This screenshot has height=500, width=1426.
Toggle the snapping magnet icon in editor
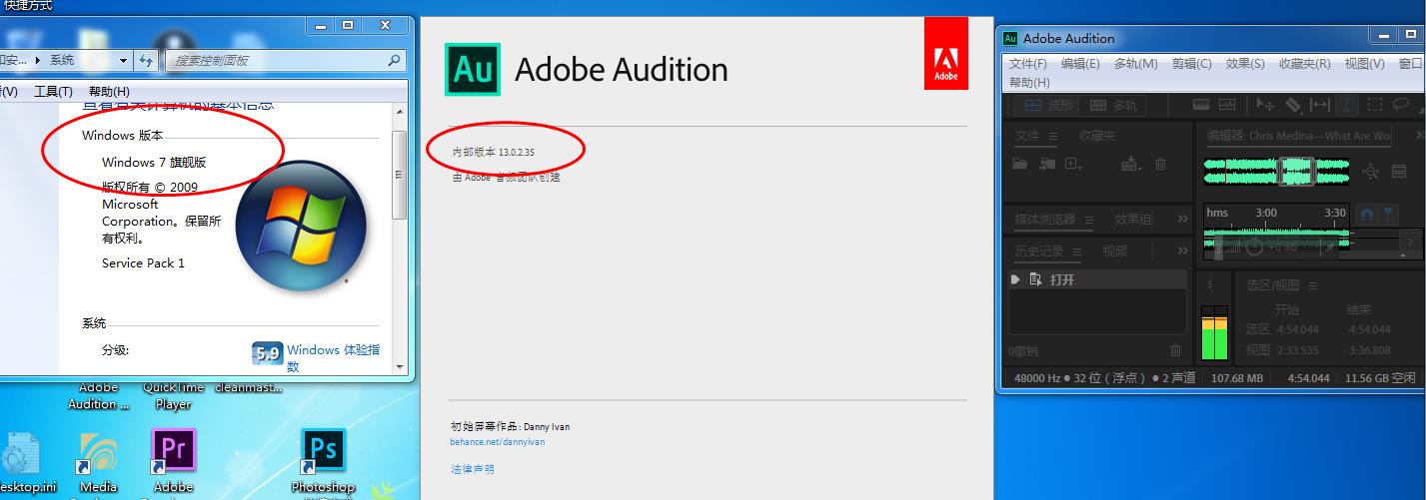(1366, 215)
